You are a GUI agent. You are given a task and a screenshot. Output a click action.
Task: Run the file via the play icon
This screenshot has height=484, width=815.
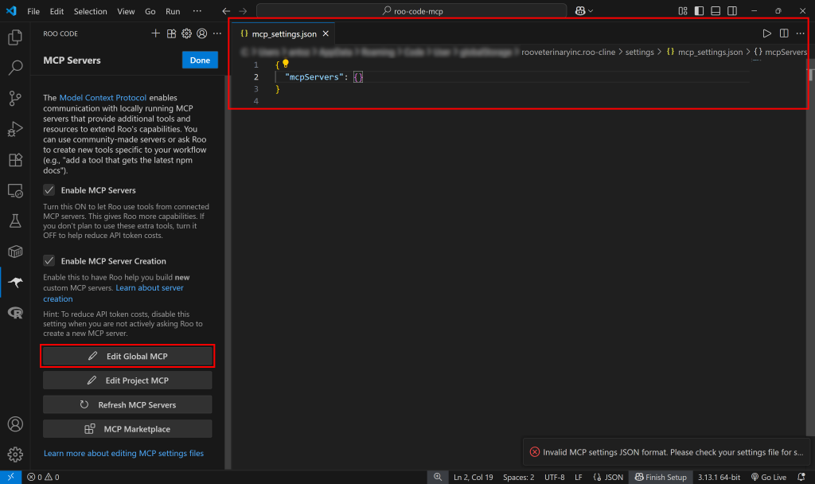(766, 33)
